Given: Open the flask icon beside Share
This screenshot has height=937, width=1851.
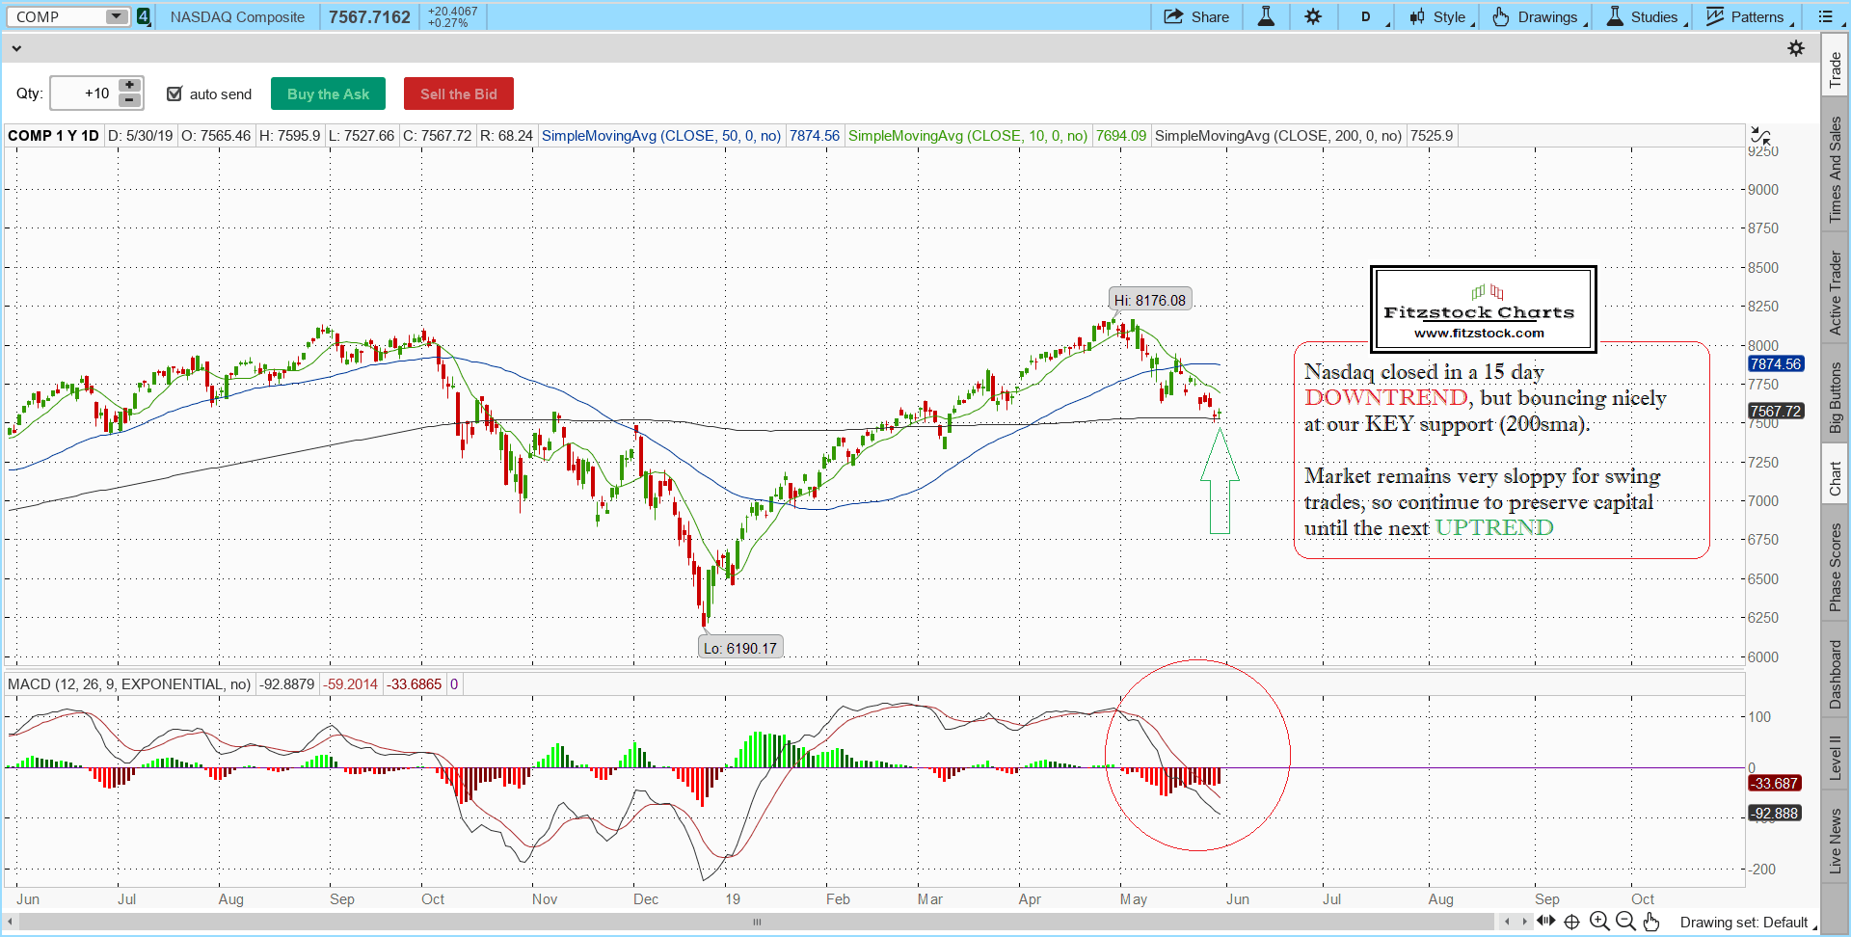Looking at the screenshot, I should (1266, 16).
